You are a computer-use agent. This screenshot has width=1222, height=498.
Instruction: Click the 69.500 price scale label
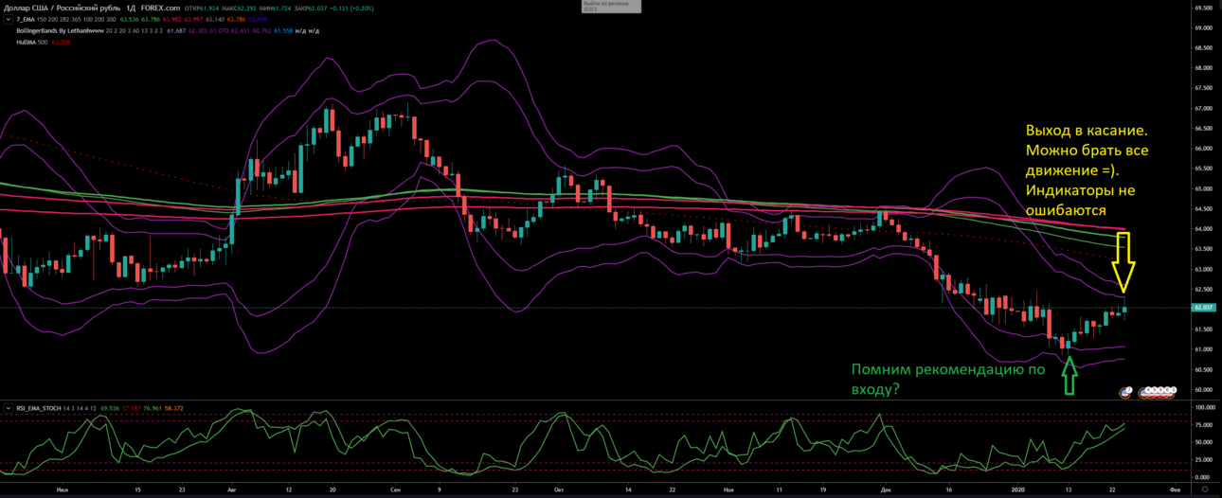point(1205,9)
